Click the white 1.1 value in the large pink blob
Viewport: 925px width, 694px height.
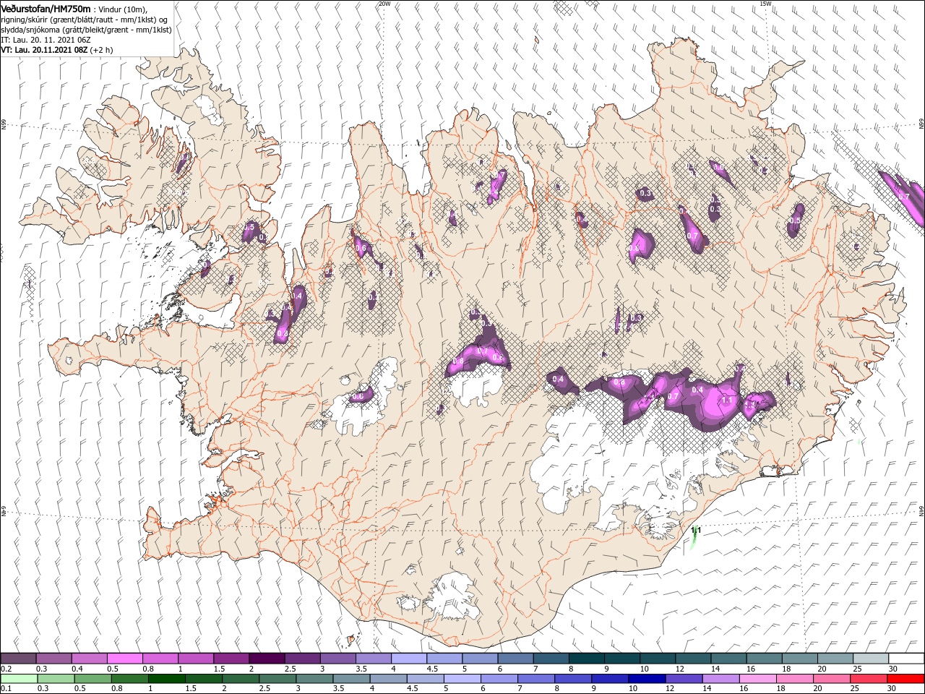coord(727,400)
